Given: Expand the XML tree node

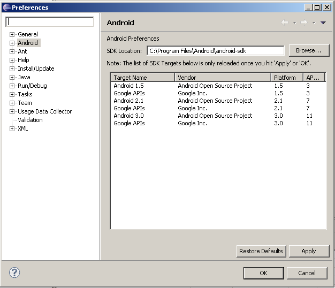Looking at the screenshot, I should click(x=12, y=128).
